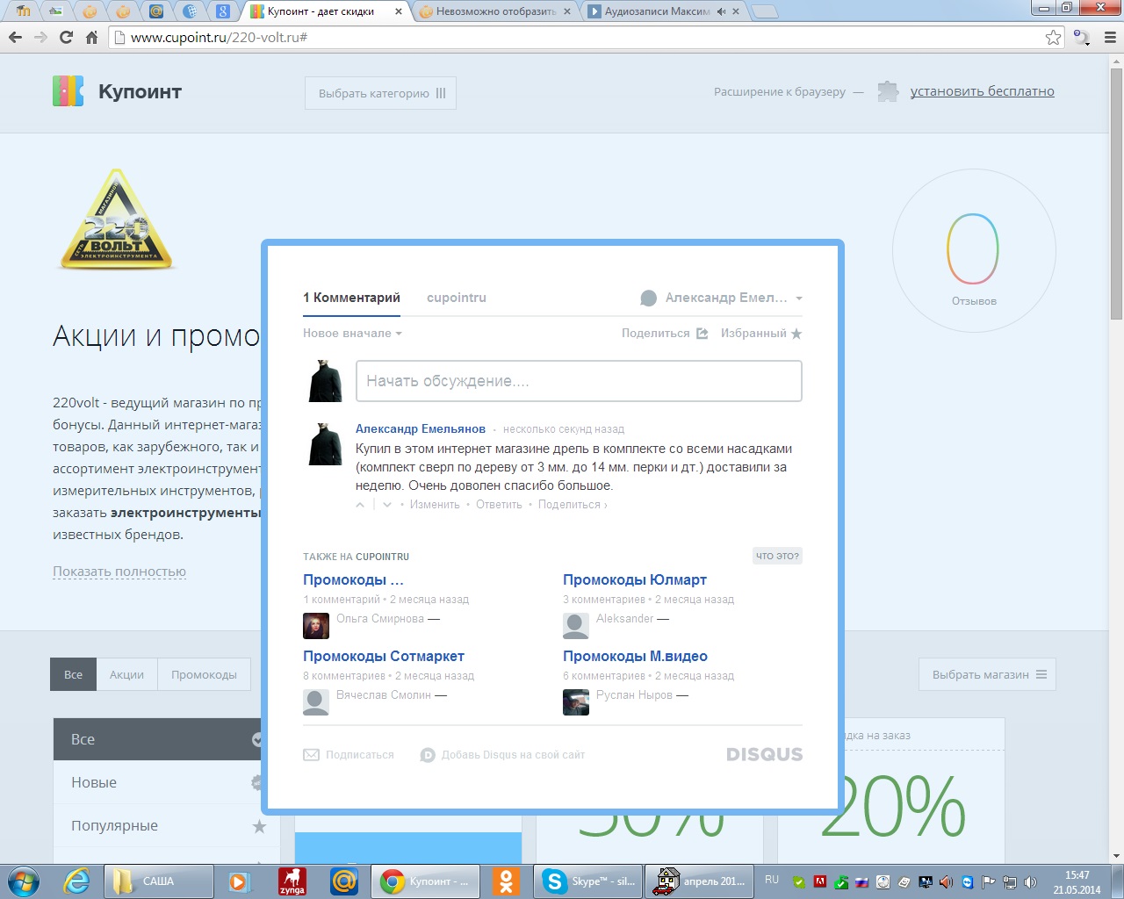Open the Odnoklassniki taskbar icon
Viewport: 1124px width, 899px height.
[506, 881]
